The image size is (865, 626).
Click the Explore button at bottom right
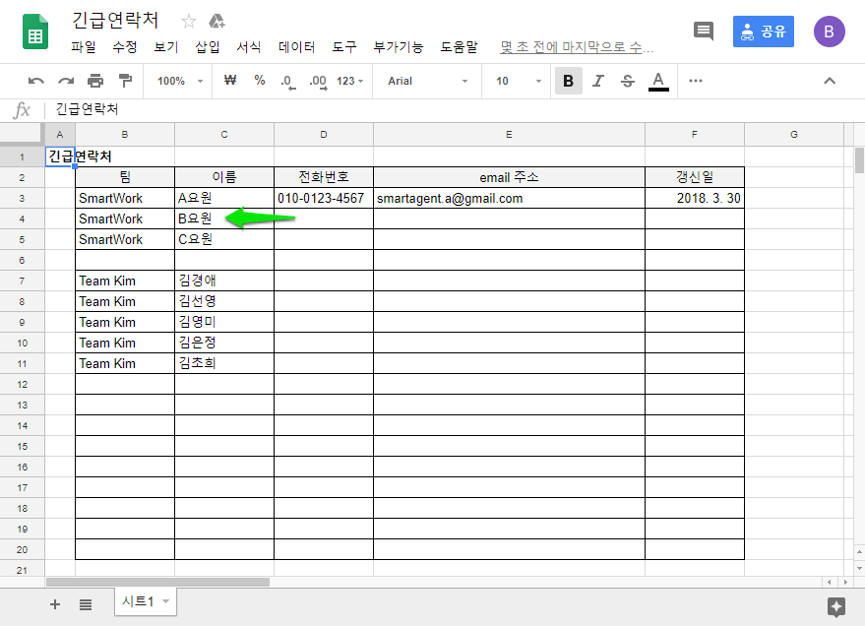836,606
